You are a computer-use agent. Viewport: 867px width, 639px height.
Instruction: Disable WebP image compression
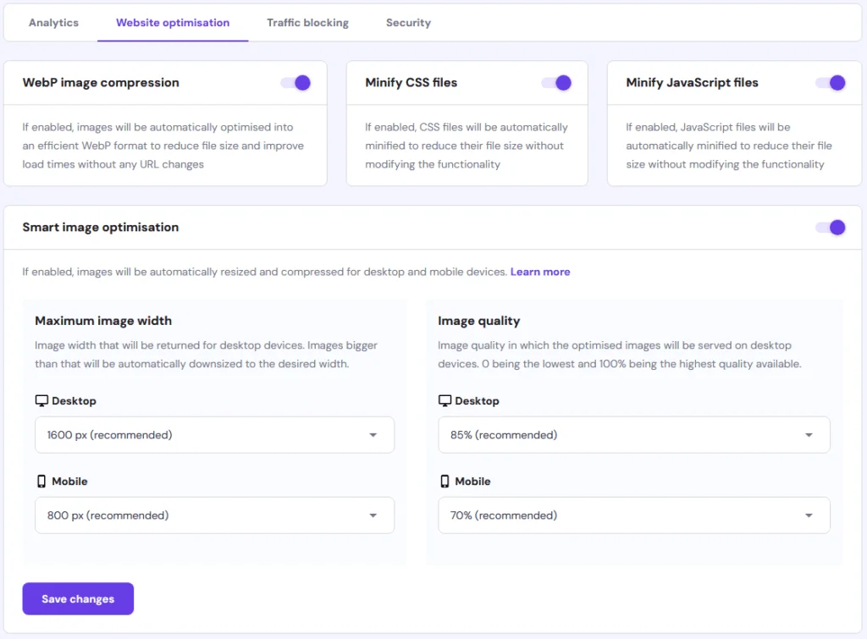[295, 82]
